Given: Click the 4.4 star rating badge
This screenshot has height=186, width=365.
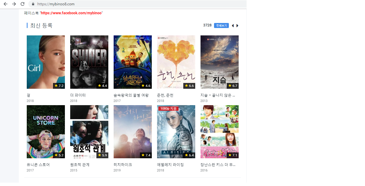Looking at the screenshot, I should coord(102,86).
